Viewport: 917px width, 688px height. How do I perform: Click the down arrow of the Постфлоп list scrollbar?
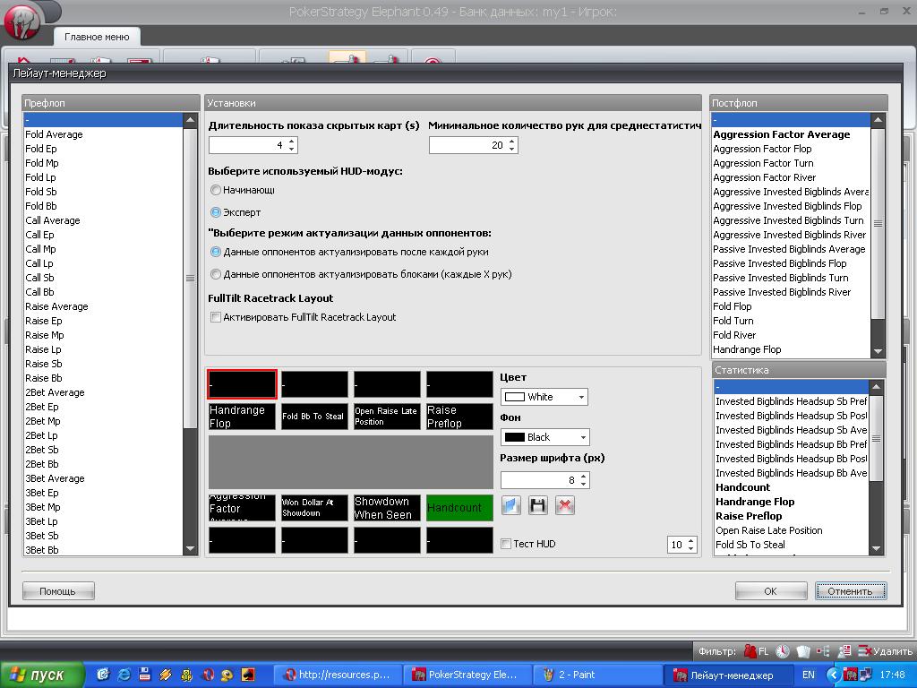pos(878,351)
